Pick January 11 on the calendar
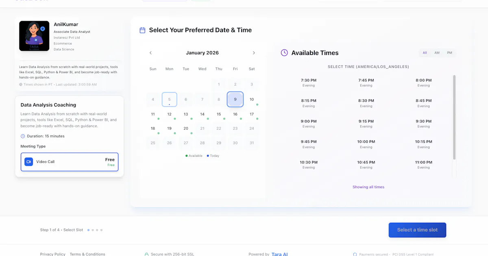This screenshot has width=488, height=256. [x=153, y=114]
